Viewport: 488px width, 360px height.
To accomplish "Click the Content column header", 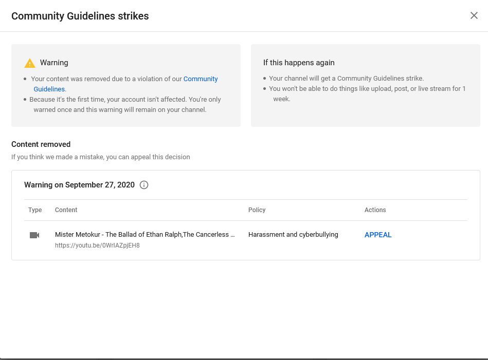I will [66, 210].
